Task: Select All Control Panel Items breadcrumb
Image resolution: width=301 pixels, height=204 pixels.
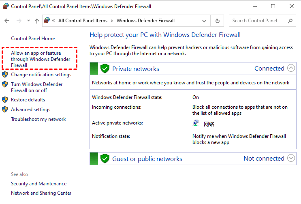Action: [x=83, y=21]
